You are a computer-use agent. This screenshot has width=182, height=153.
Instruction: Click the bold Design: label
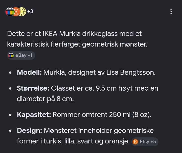click(x=30, y=131)
